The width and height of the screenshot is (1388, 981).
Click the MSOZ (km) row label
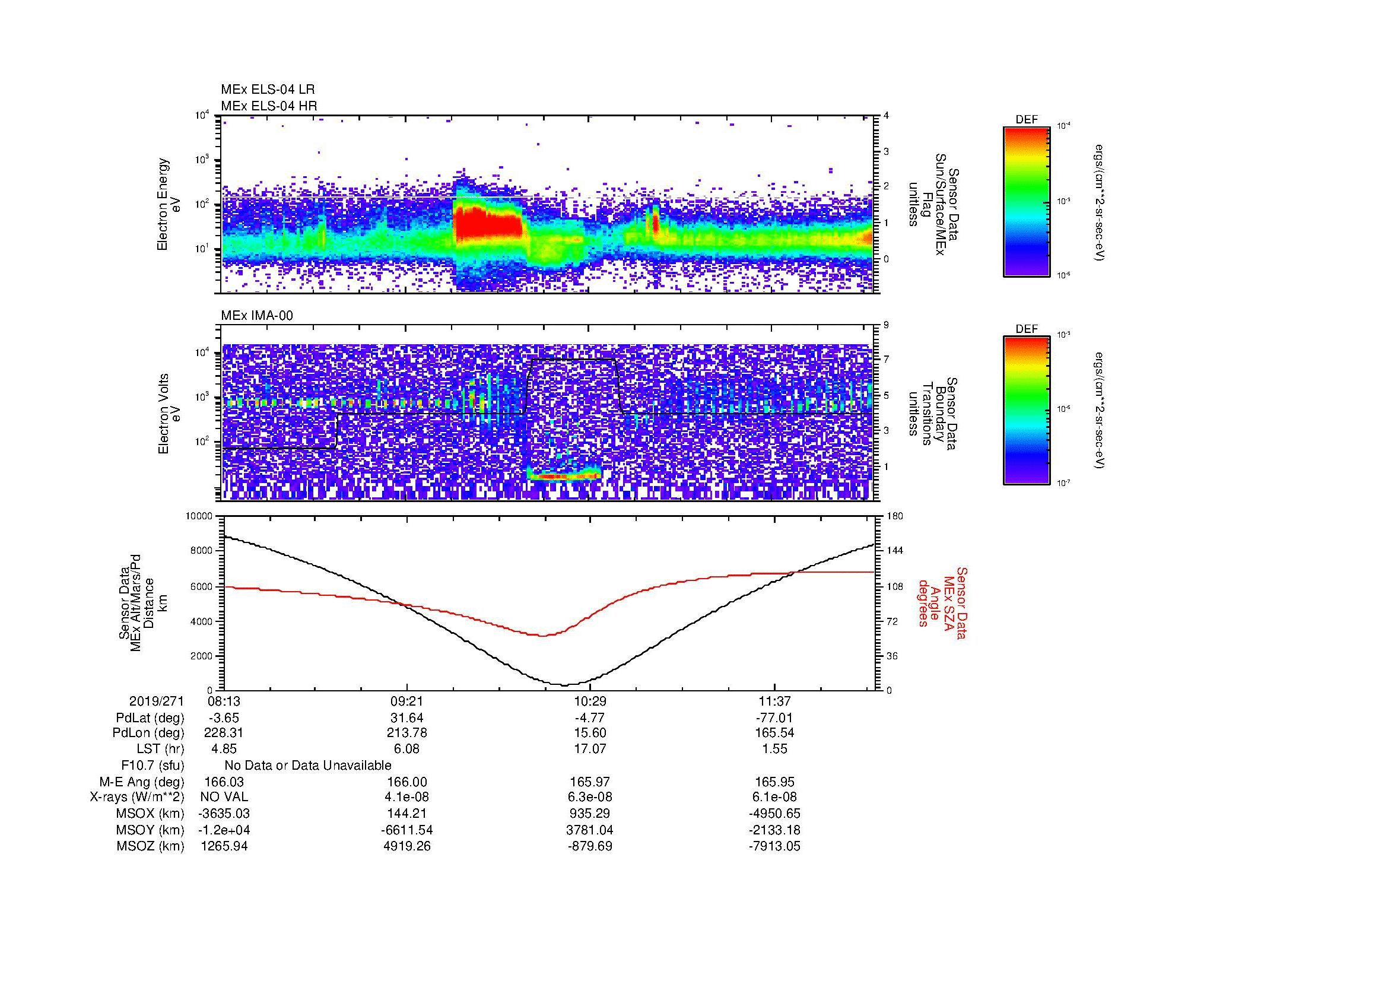click(150, 846)
